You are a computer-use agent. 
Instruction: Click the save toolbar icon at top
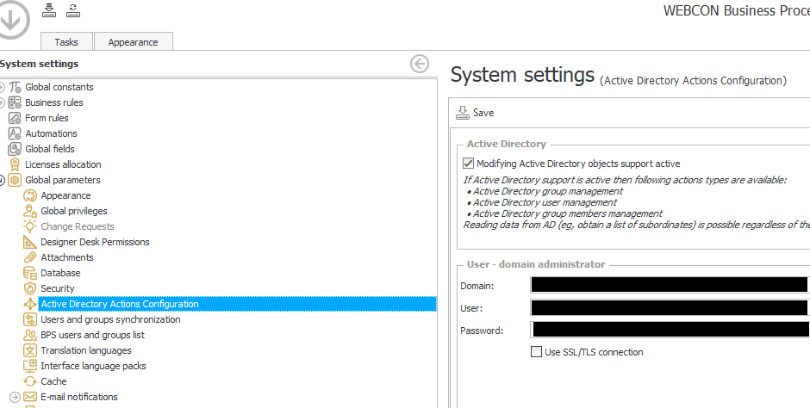tap(49, 9)
